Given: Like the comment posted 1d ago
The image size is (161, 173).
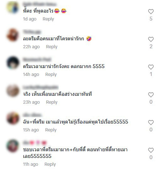Looking at the screenshot, I should click(151, 12).
